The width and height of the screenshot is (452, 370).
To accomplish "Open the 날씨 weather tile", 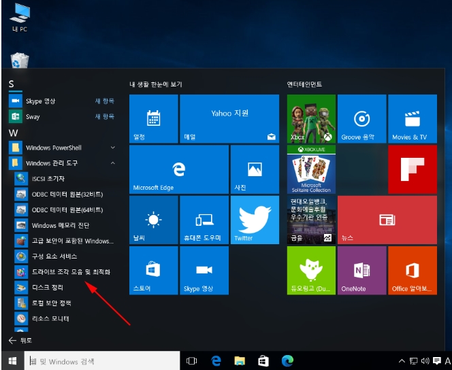I will pyautogui.click(x=154, y=220).
